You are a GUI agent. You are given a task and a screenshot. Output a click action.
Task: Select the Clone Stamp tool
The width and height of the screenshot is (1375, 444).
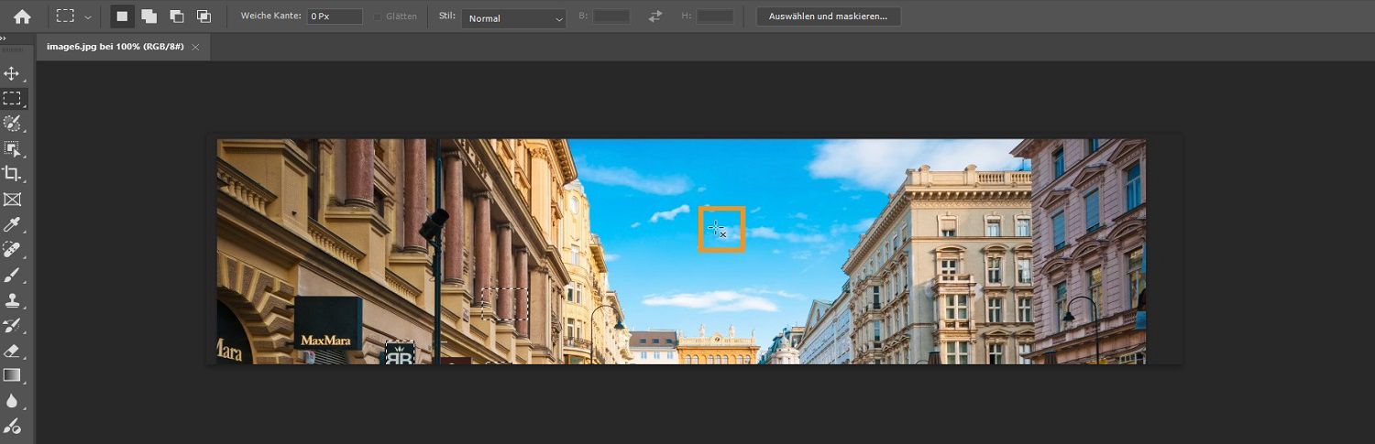point(12,299)
